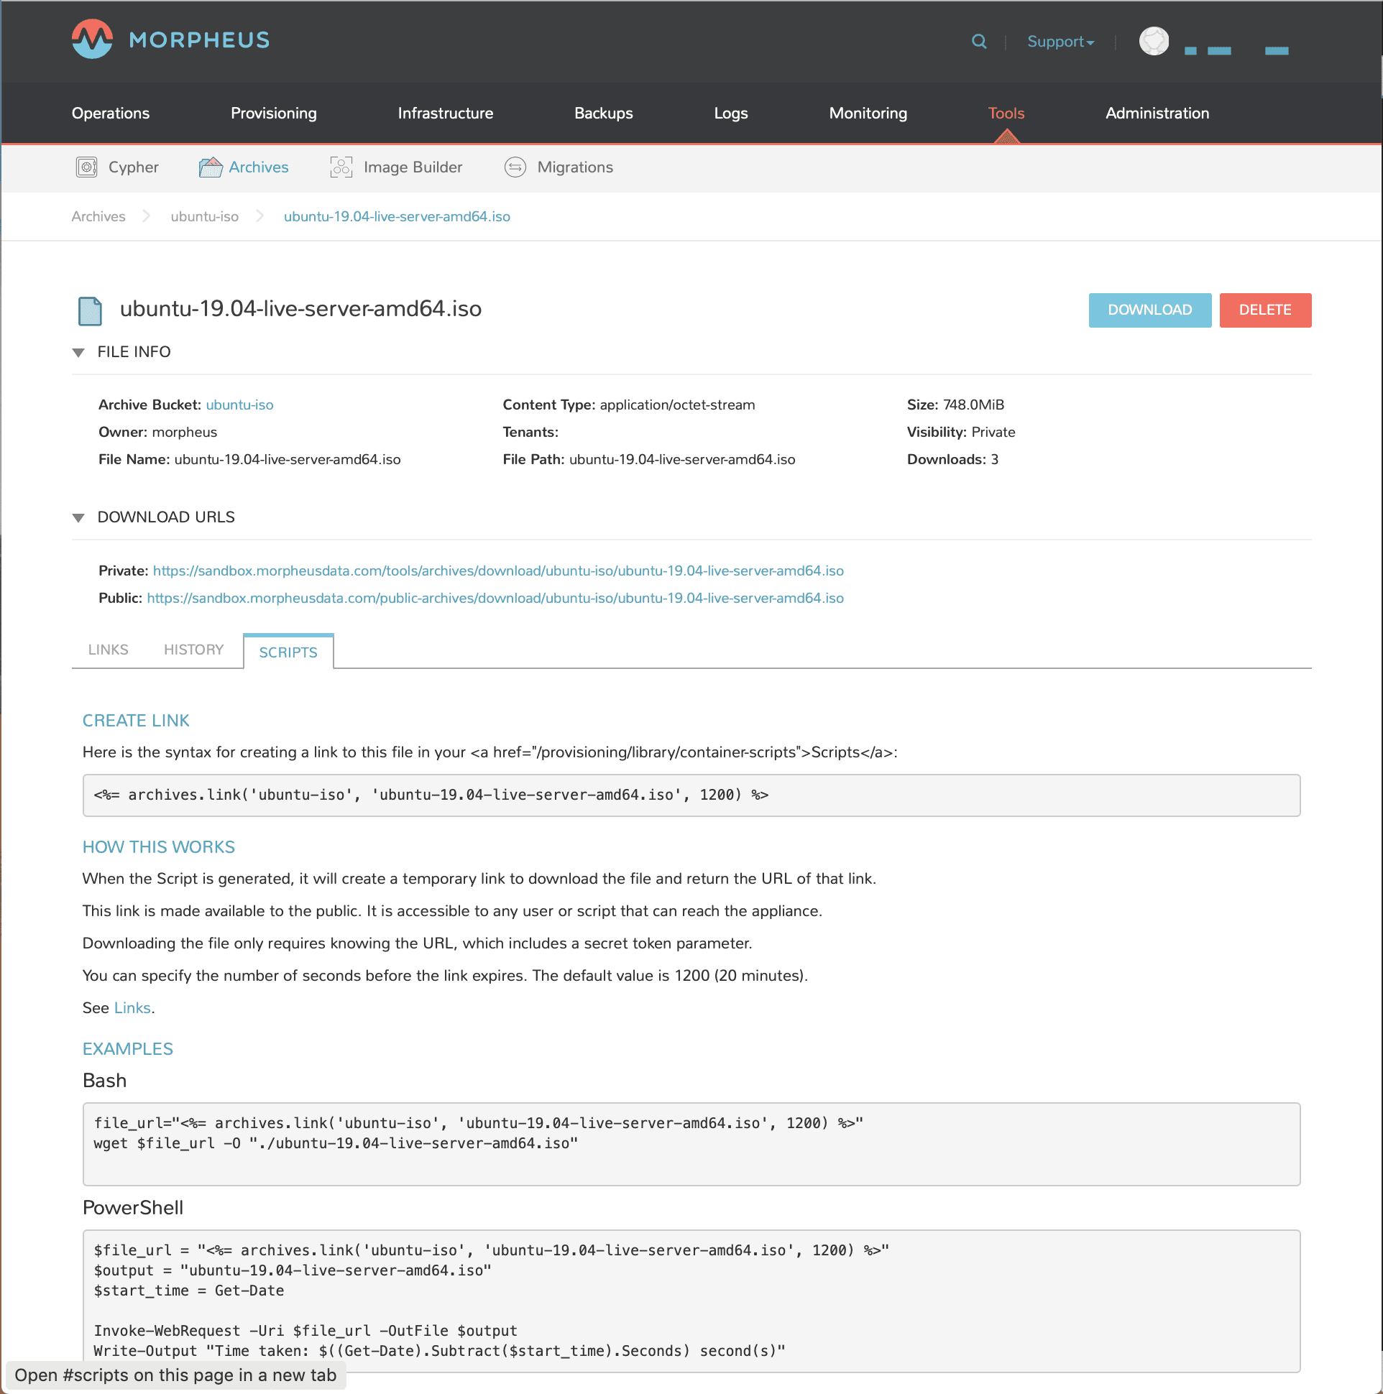This screenshot has width=1383, height=1394.
Task: Open the private download URL link
Action: click(498, 571)
